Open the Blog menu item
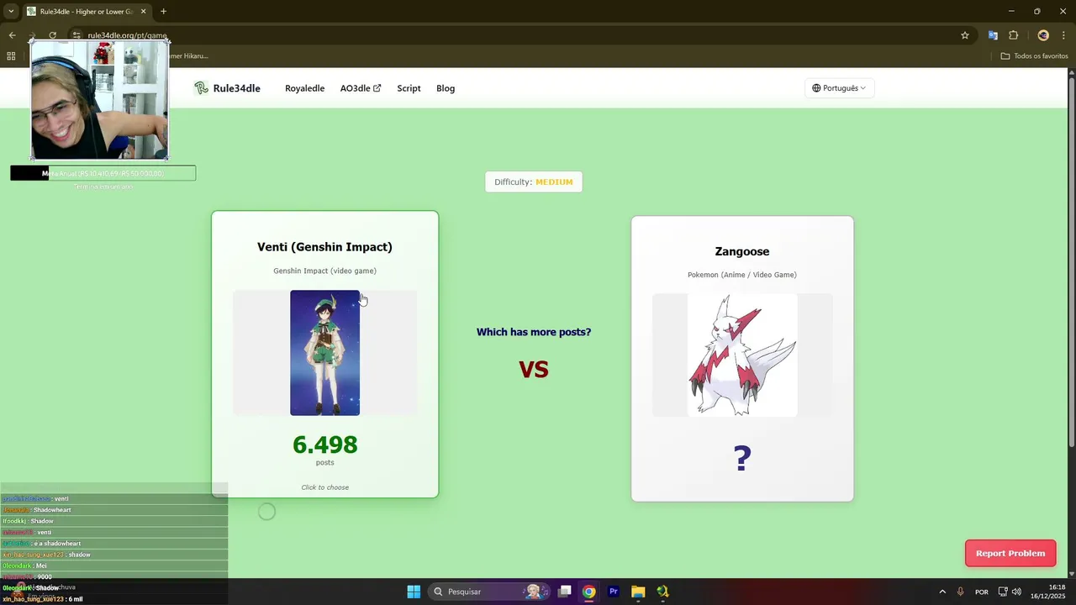1076x605 pixels. click(446, 88)
